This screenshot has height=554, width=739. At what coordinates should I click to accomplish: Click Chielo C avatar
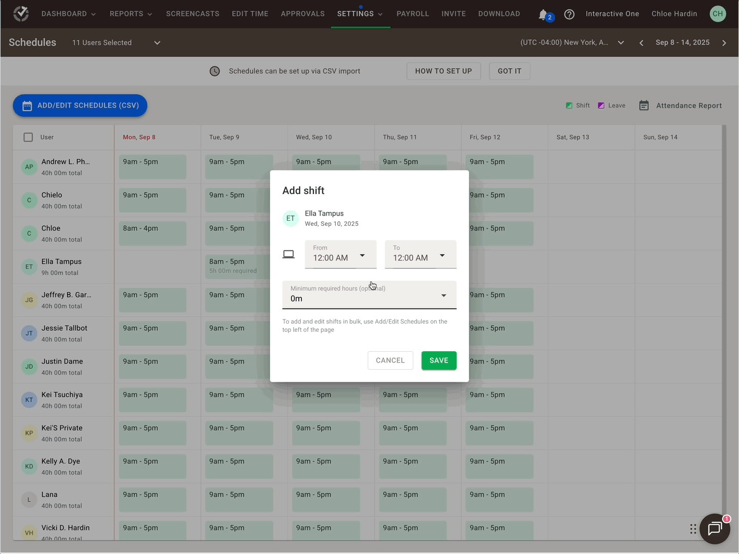point(29,200)
